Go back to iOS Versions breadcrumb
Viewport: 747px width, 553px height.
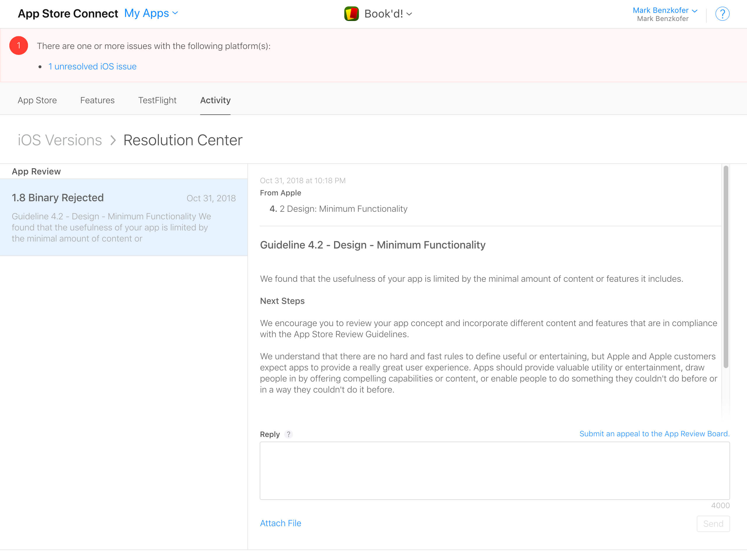(x=60, y=140)
